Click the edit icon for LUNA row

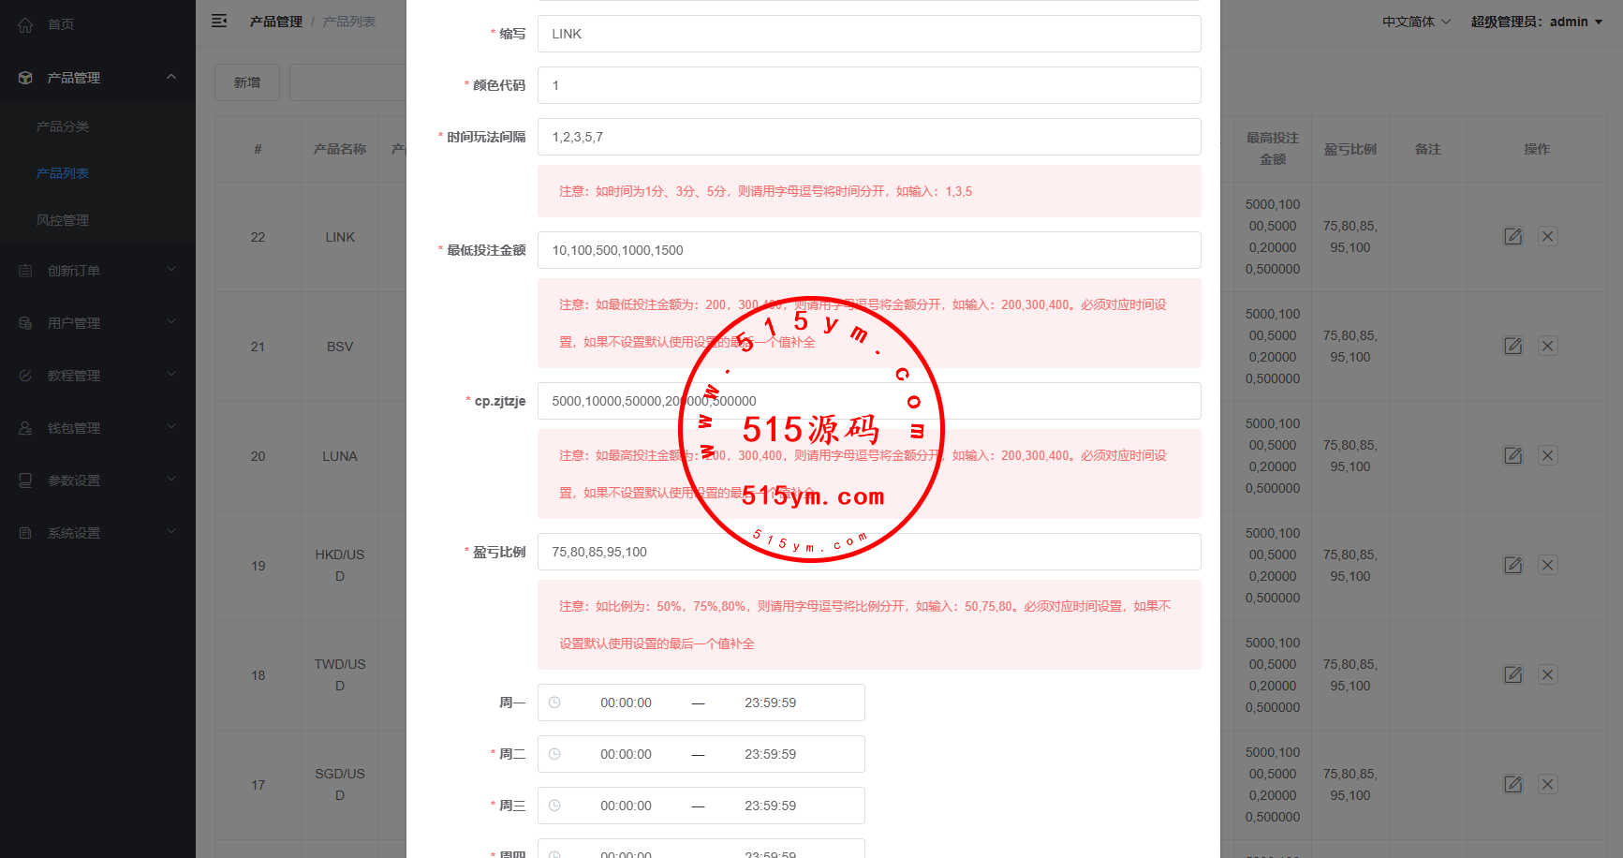point(1512,456)
